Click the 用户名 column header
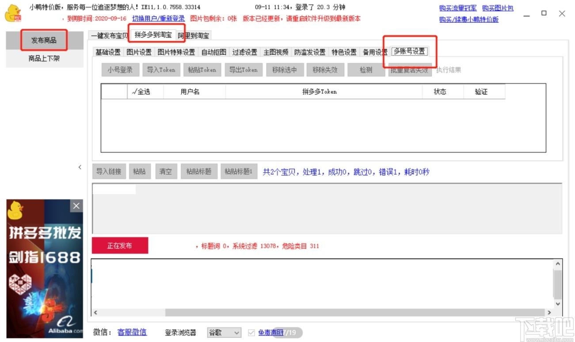This screenshot has width=575, height=342. [194, 92]
